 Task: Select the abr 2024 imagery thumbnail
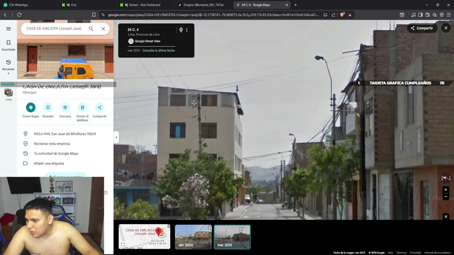pyautogui.click(x=193, y=237)
